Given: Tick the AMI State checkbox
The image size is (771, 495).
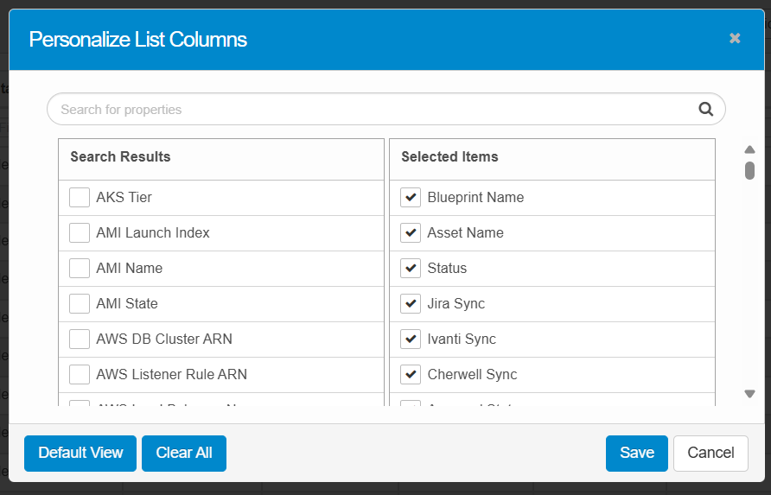Looking at the screenshot, I should pyautogui.click(x=80, y=304).
